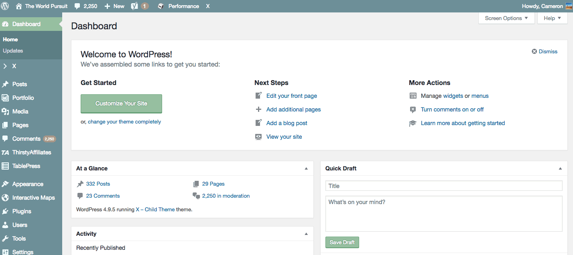The height and width of the screenshot is (255, 573).
Task: Open the Screen Options dropdown
Action: click(506, 18)
